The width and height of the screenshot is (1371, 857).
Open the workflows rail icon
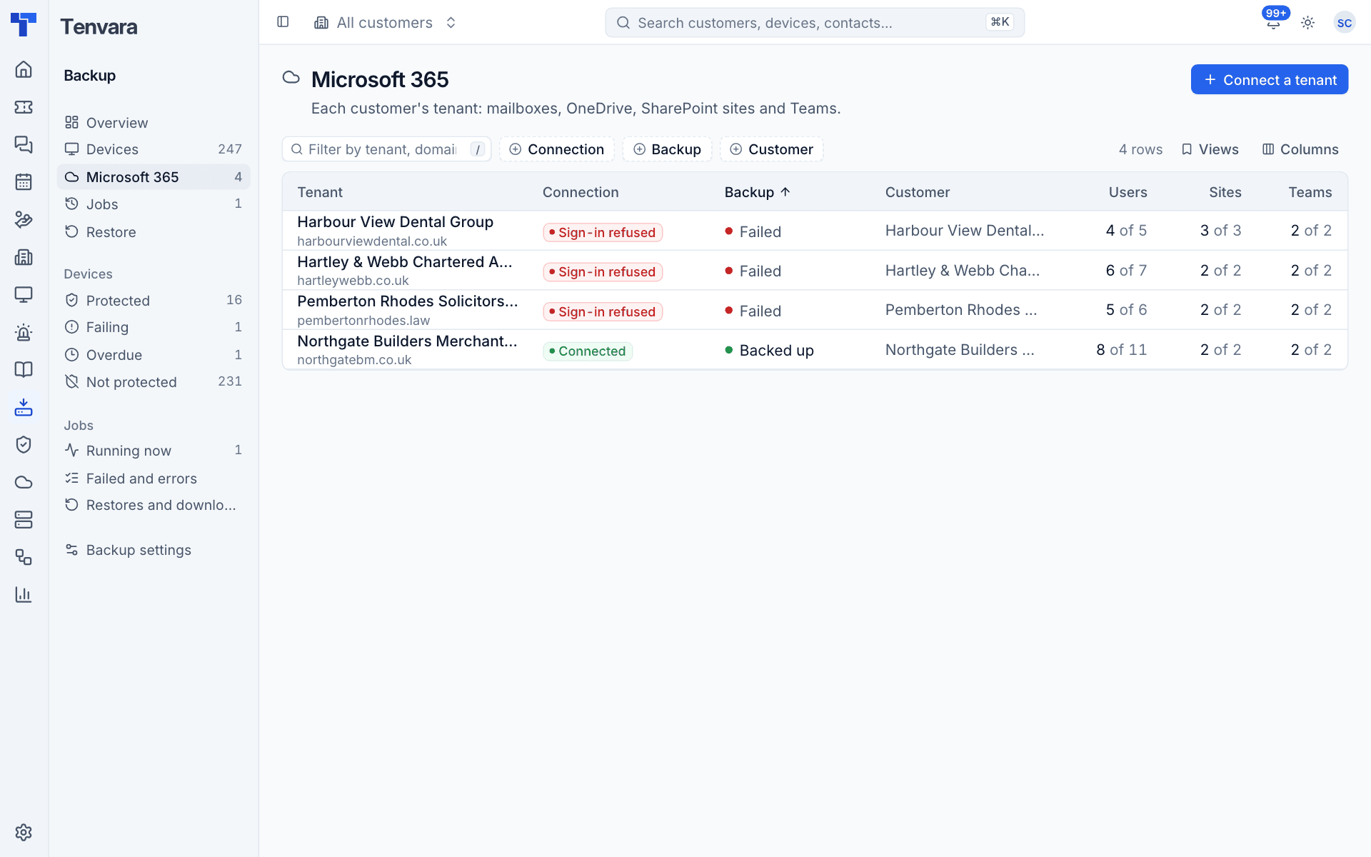(24, 557)
